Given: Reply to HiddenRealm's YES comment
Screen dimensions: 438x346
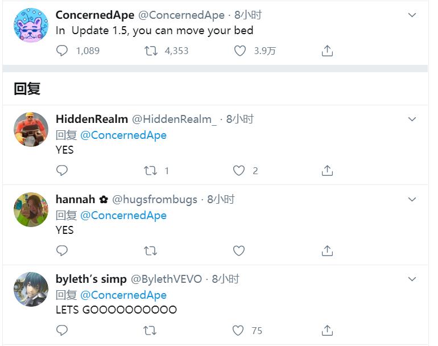Looking at the screenshot, I should tap(63, 170).
